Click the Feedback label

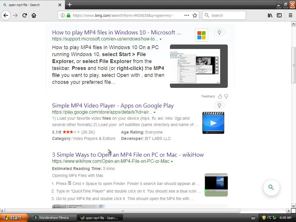point(208,96)
